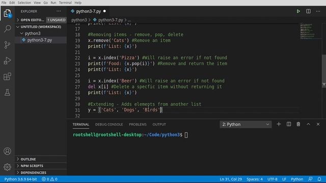Click unsaved dot on python3-7.py tab
Viewport: 326px width, 183px height.
point(104,11)
